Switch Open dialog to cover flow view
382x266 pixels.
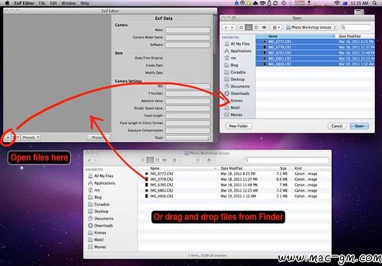pyautogui.click(x=264, y=28)
